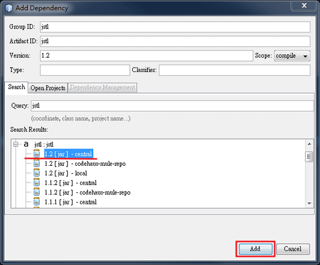320x265 pixels.
Task: Open the Scope compile dropdown
Action: (x=292, y=56)
